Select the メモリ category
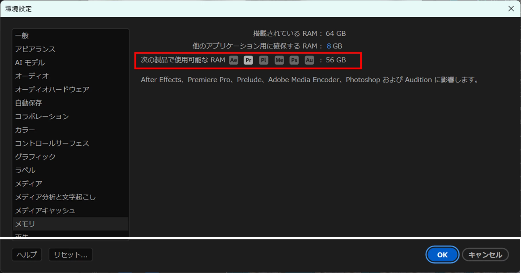Image resolution: width=521 pixels, height=273 pixels. pyautogui.click(x=70, y=224)
